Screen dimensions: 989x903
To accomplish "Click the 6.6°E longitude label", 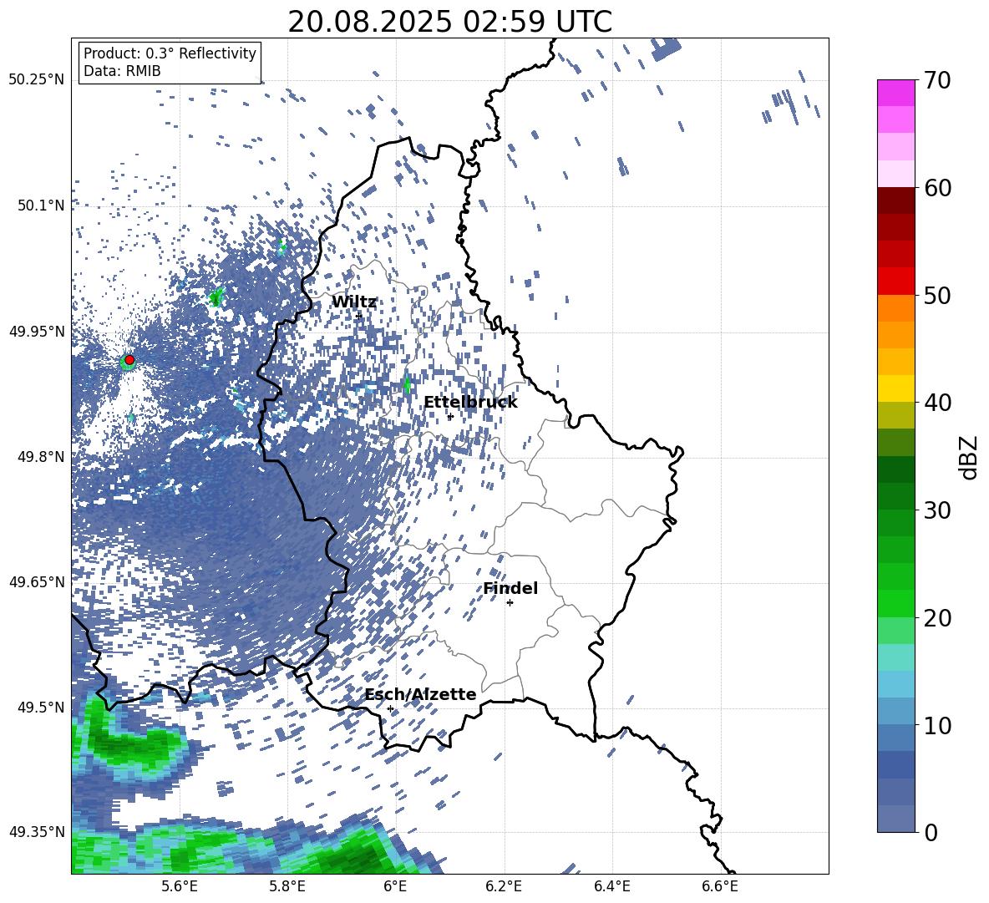I will [x=720, y=886].
